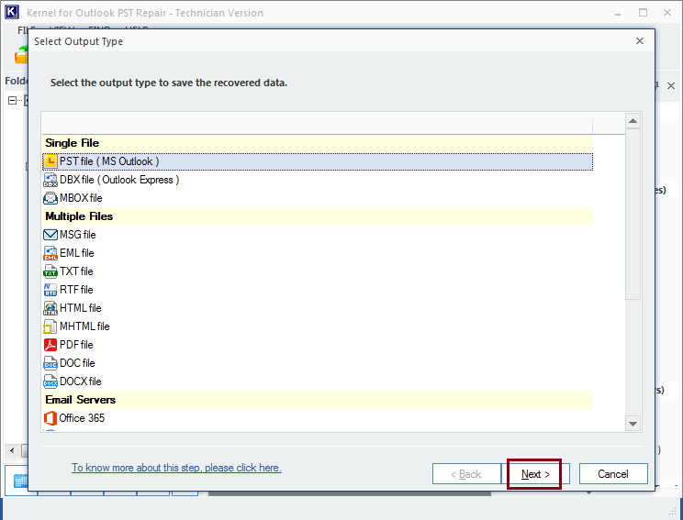Click the Office 365 logo icon
683x520 pixels.
click(50, 418)
